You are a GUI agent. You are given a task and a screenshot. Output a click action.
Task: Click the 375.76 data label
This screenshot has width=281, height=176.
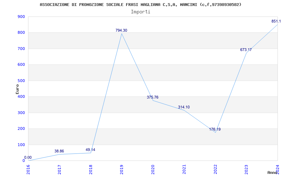[x=152, y=98]
